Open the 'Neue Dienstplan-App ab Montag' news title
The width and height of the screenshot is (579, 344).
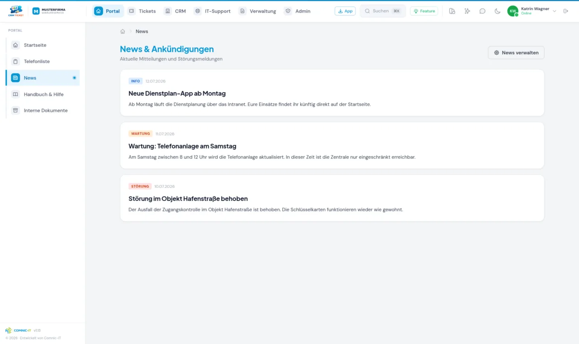pyautogui.click(x=177, y=93)
